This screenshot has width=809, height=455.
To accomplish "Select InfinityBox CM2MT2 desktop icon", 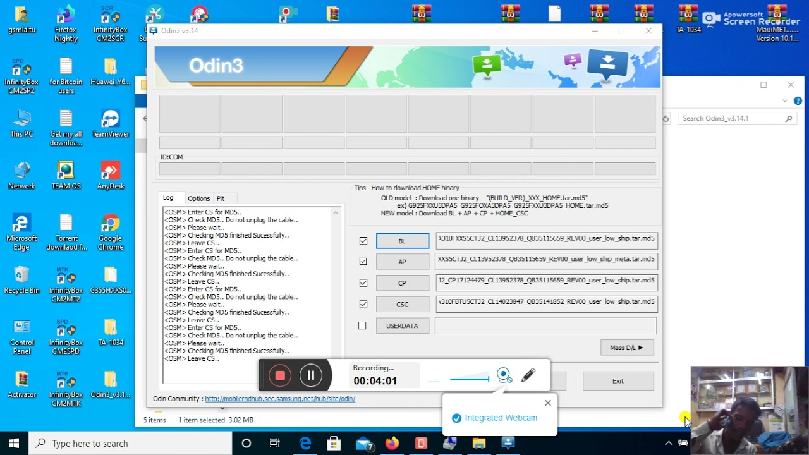I will pos(66,285).
